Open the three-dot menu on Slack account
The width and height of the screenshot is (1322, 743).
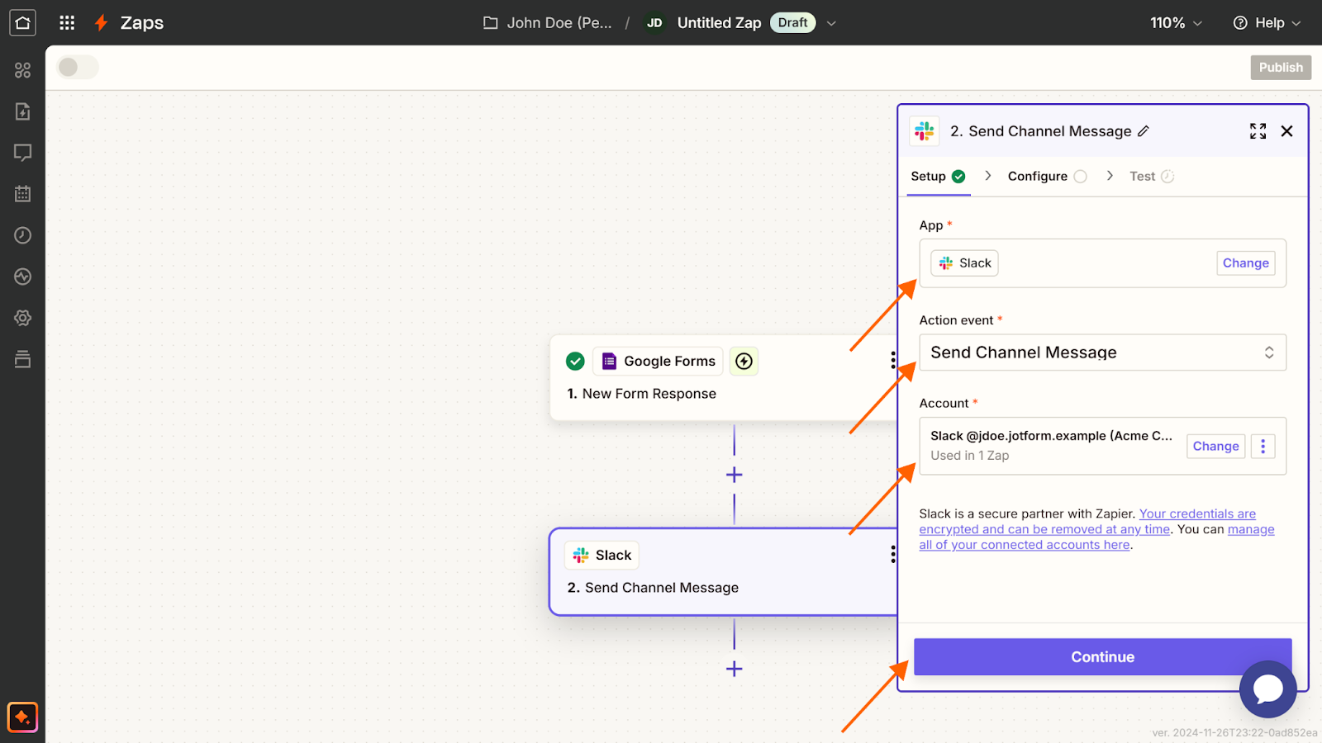pos(1263,446)
